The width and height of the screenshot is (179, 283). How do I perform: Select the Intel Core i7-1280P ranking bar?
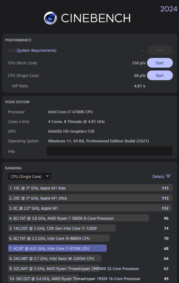tap(62, 228)
